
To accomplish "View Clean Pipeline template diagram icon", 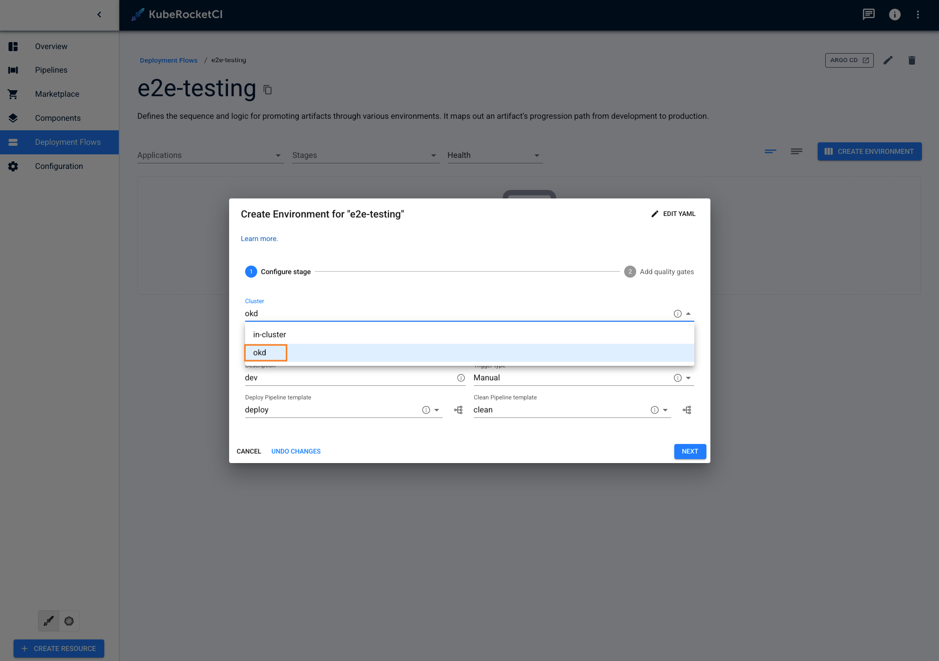I will point(687,410).
